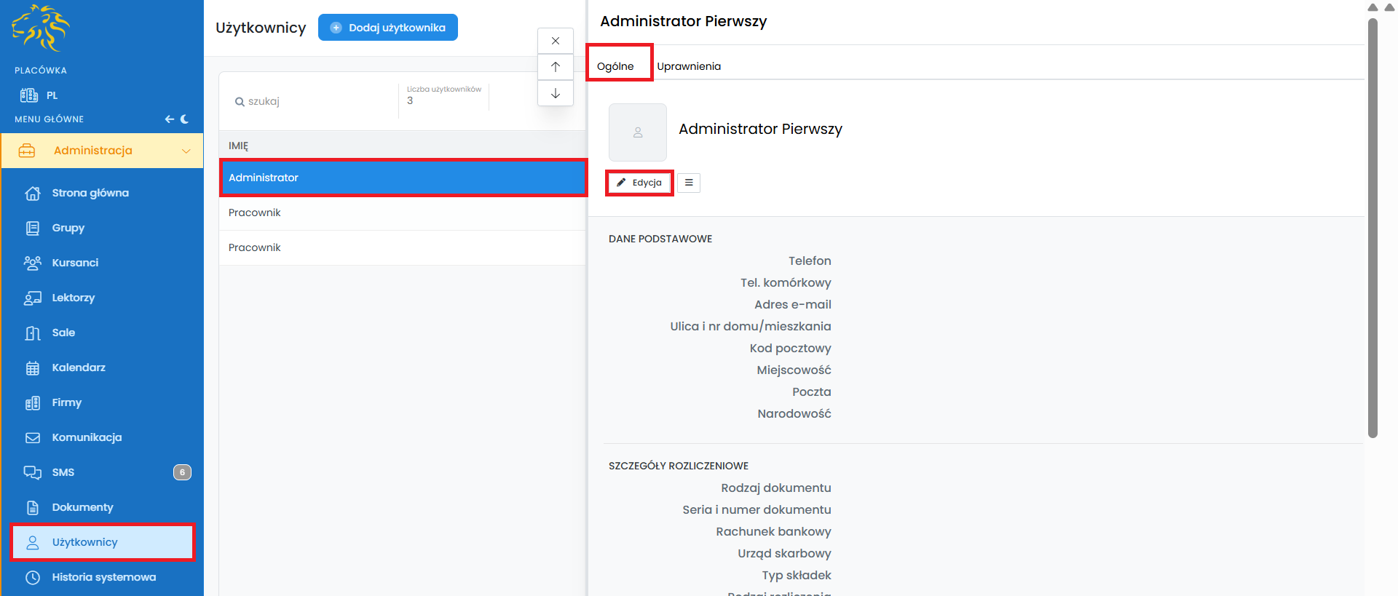Open Komunikacja envelope icon

(33, 438)
